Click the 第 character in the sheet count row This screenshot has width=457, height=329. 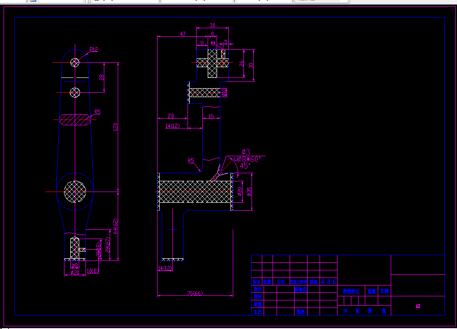pyautogui.click(x=370, y=311)
